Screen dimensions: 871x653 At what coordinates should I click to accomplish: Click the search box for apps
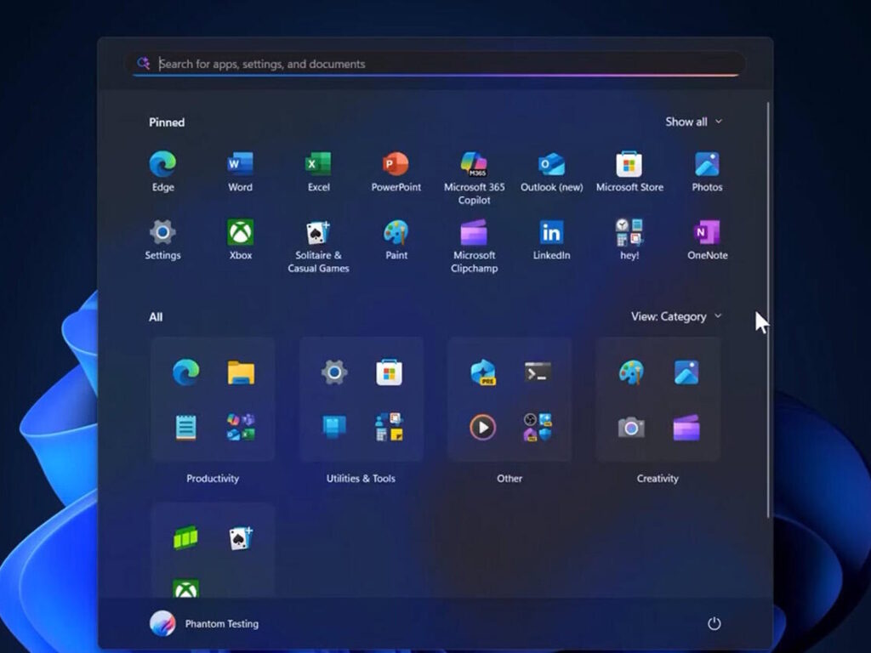pos(436,64)
